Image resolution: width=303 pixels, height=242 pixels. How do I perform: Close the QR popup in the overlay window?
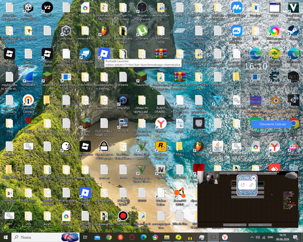click(253, 178)
